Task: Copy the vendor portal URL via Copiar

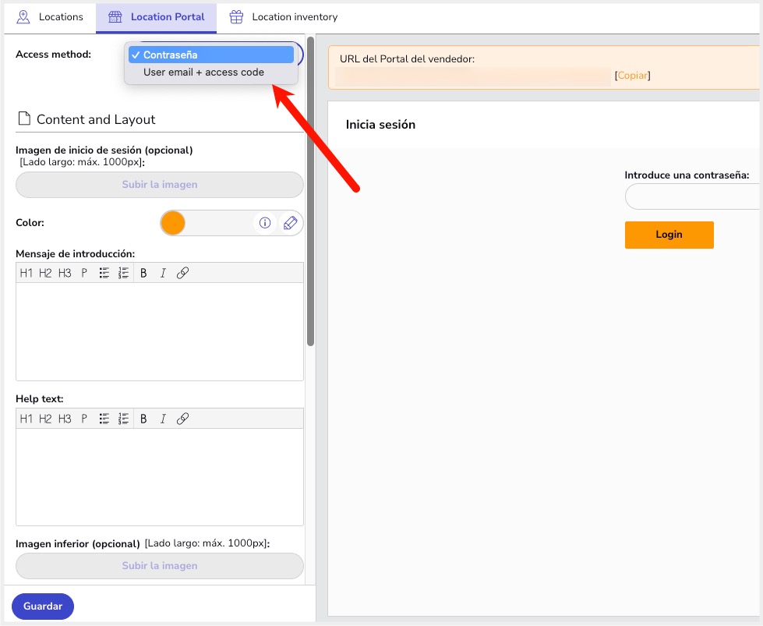Action: (x=632, y=76)
